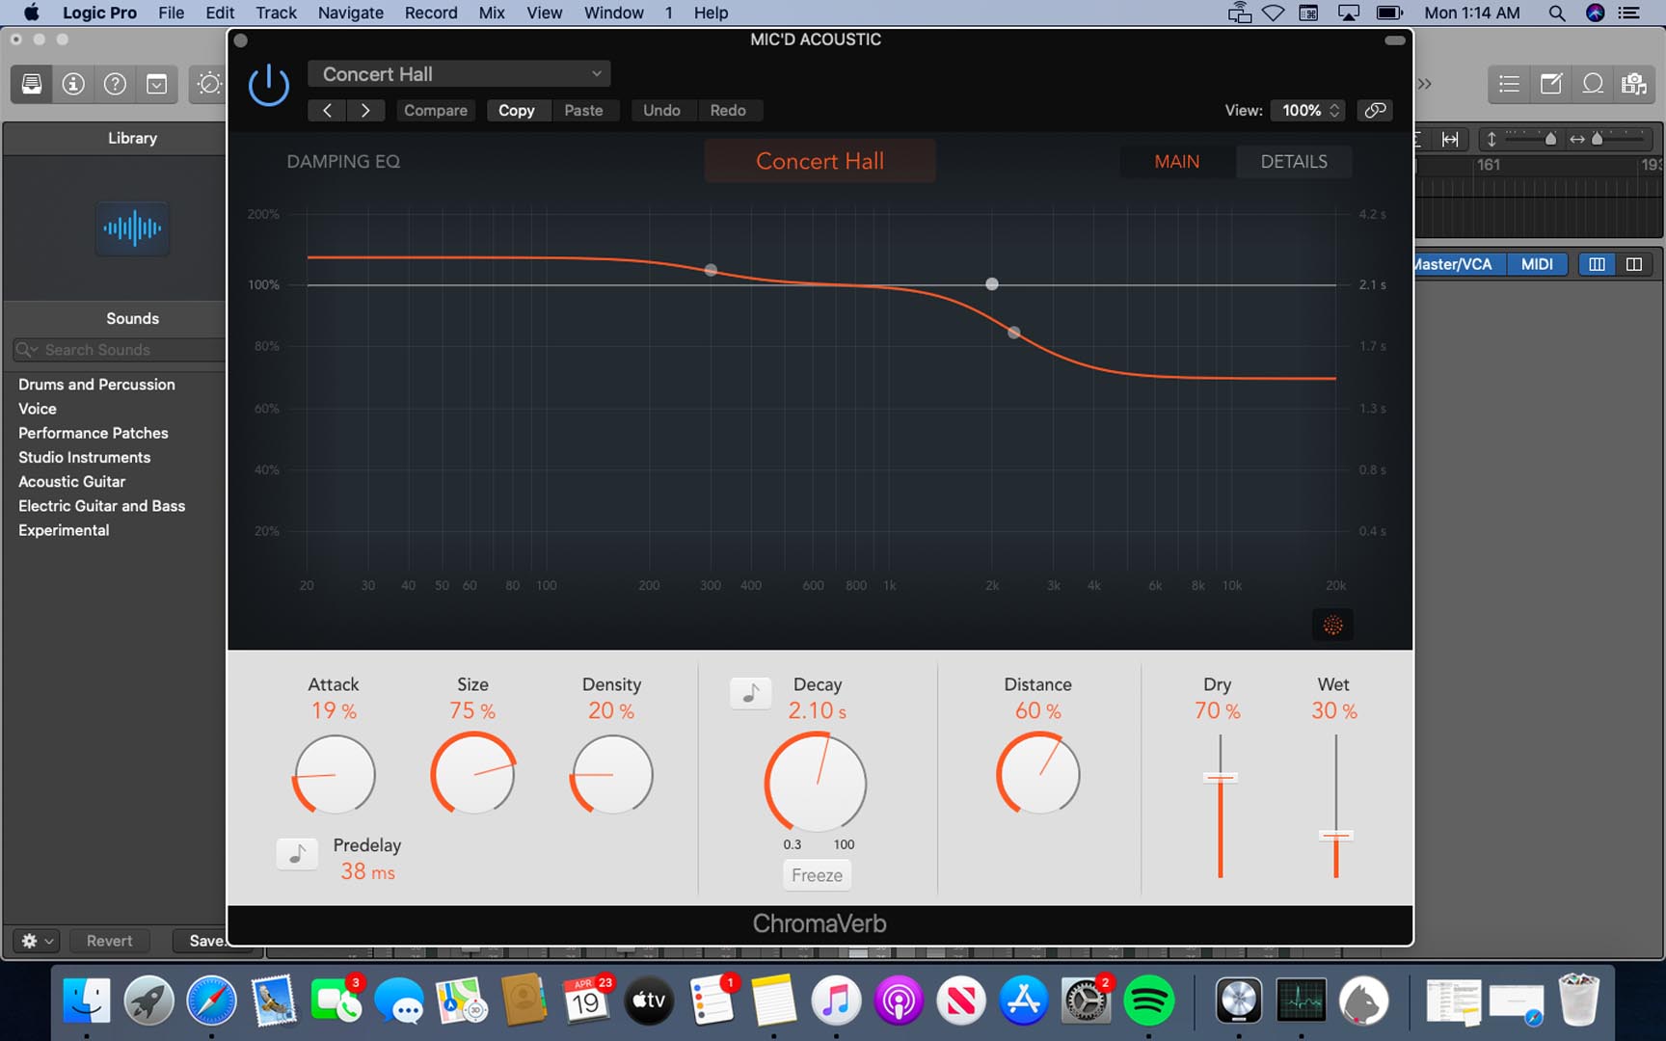1666x1041 pixels.
Task: Open the Library gear action menu
Action: point(37,941)
